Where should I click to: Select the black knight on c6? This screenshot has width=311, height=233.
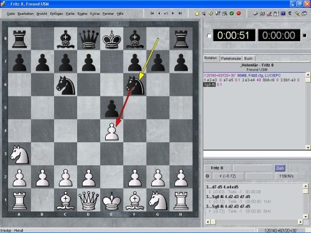[65, 85]
